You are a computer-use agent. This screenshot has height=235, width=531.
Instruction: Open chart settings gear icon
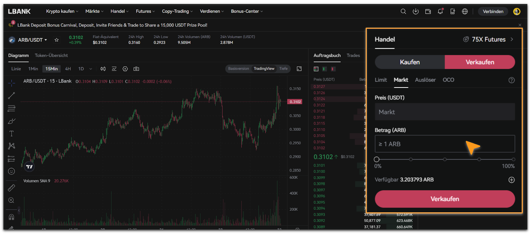coord(125,69)
